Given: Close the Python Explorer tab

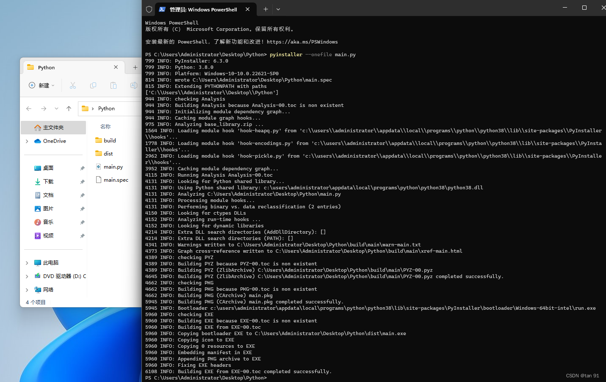Looking at the screenshot, I should (x=116, y=67).
